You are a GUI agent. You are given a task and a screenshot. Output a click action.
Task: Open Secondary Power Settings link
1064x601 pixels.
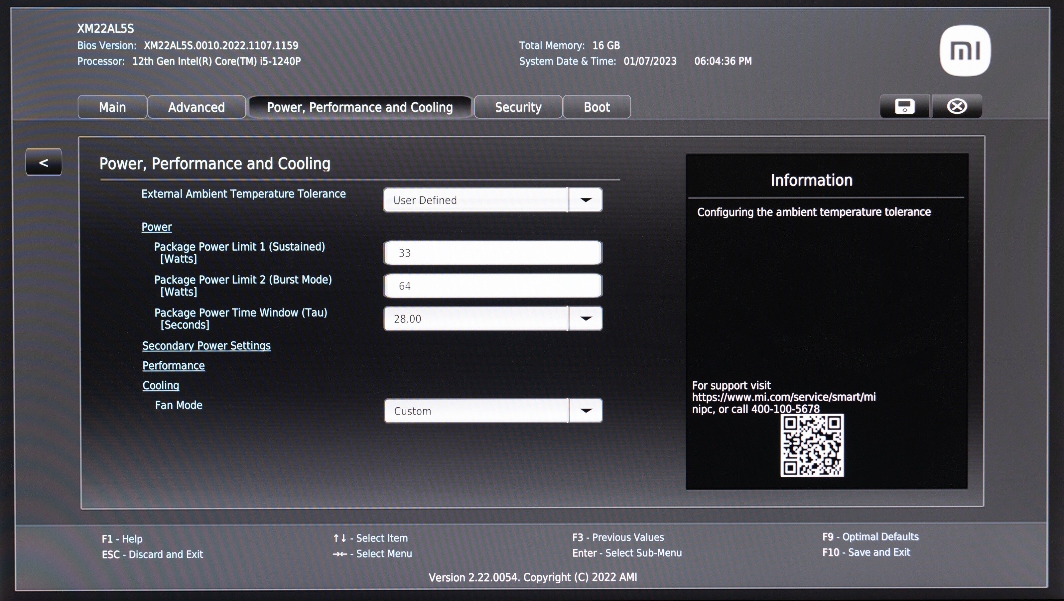[x=206, y=346]
